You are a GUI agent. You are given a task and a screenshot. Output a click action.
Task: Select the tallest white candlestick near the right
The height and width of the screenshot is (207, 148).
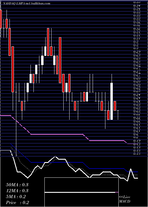click(112, 101)
